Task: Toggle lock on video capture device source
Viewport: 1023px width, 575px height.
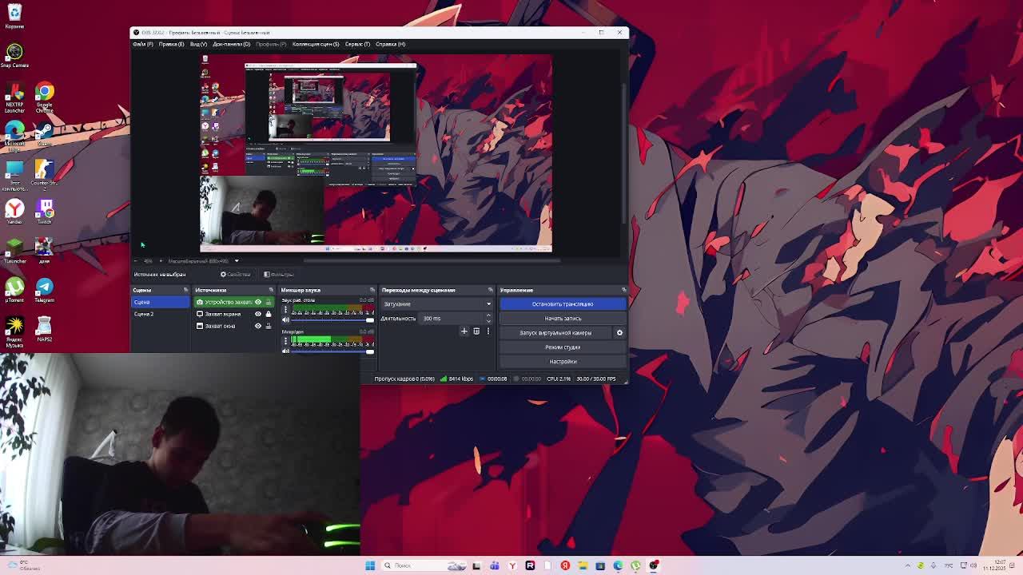Action: coord(269,302)
